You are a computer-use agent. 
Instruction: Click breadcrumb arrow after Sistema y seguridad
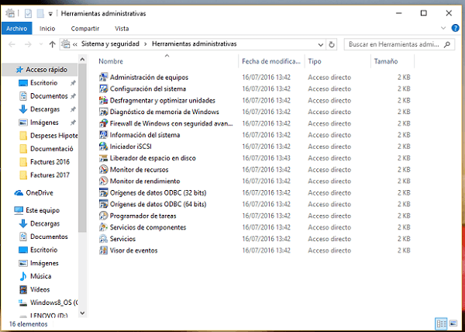point(146,44)
